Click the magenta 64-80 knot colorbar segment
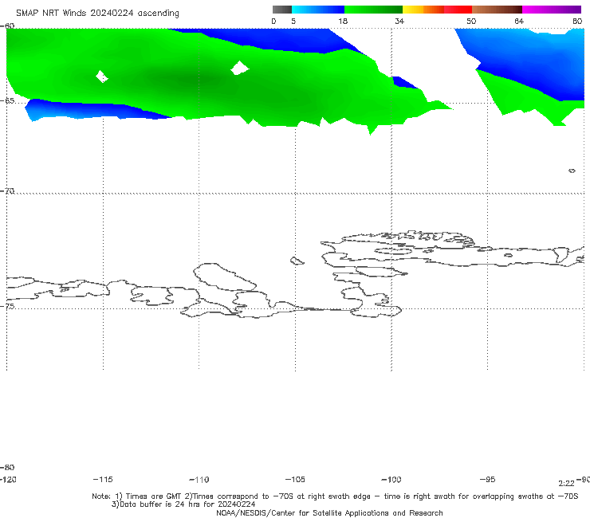The image size is (590, 518). coord(551,10)
